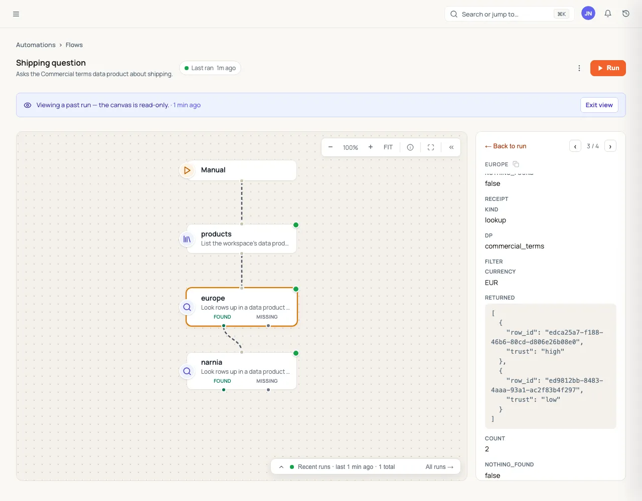Click the JN user avatar
Viewport: 642px width, 501px height.
(x=588, y=14)
